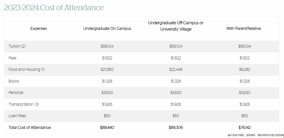Click the "2023-2024 Cost of Attendance" heading
Viewport: 284px width, 138px height.
[x=54, y=8]
